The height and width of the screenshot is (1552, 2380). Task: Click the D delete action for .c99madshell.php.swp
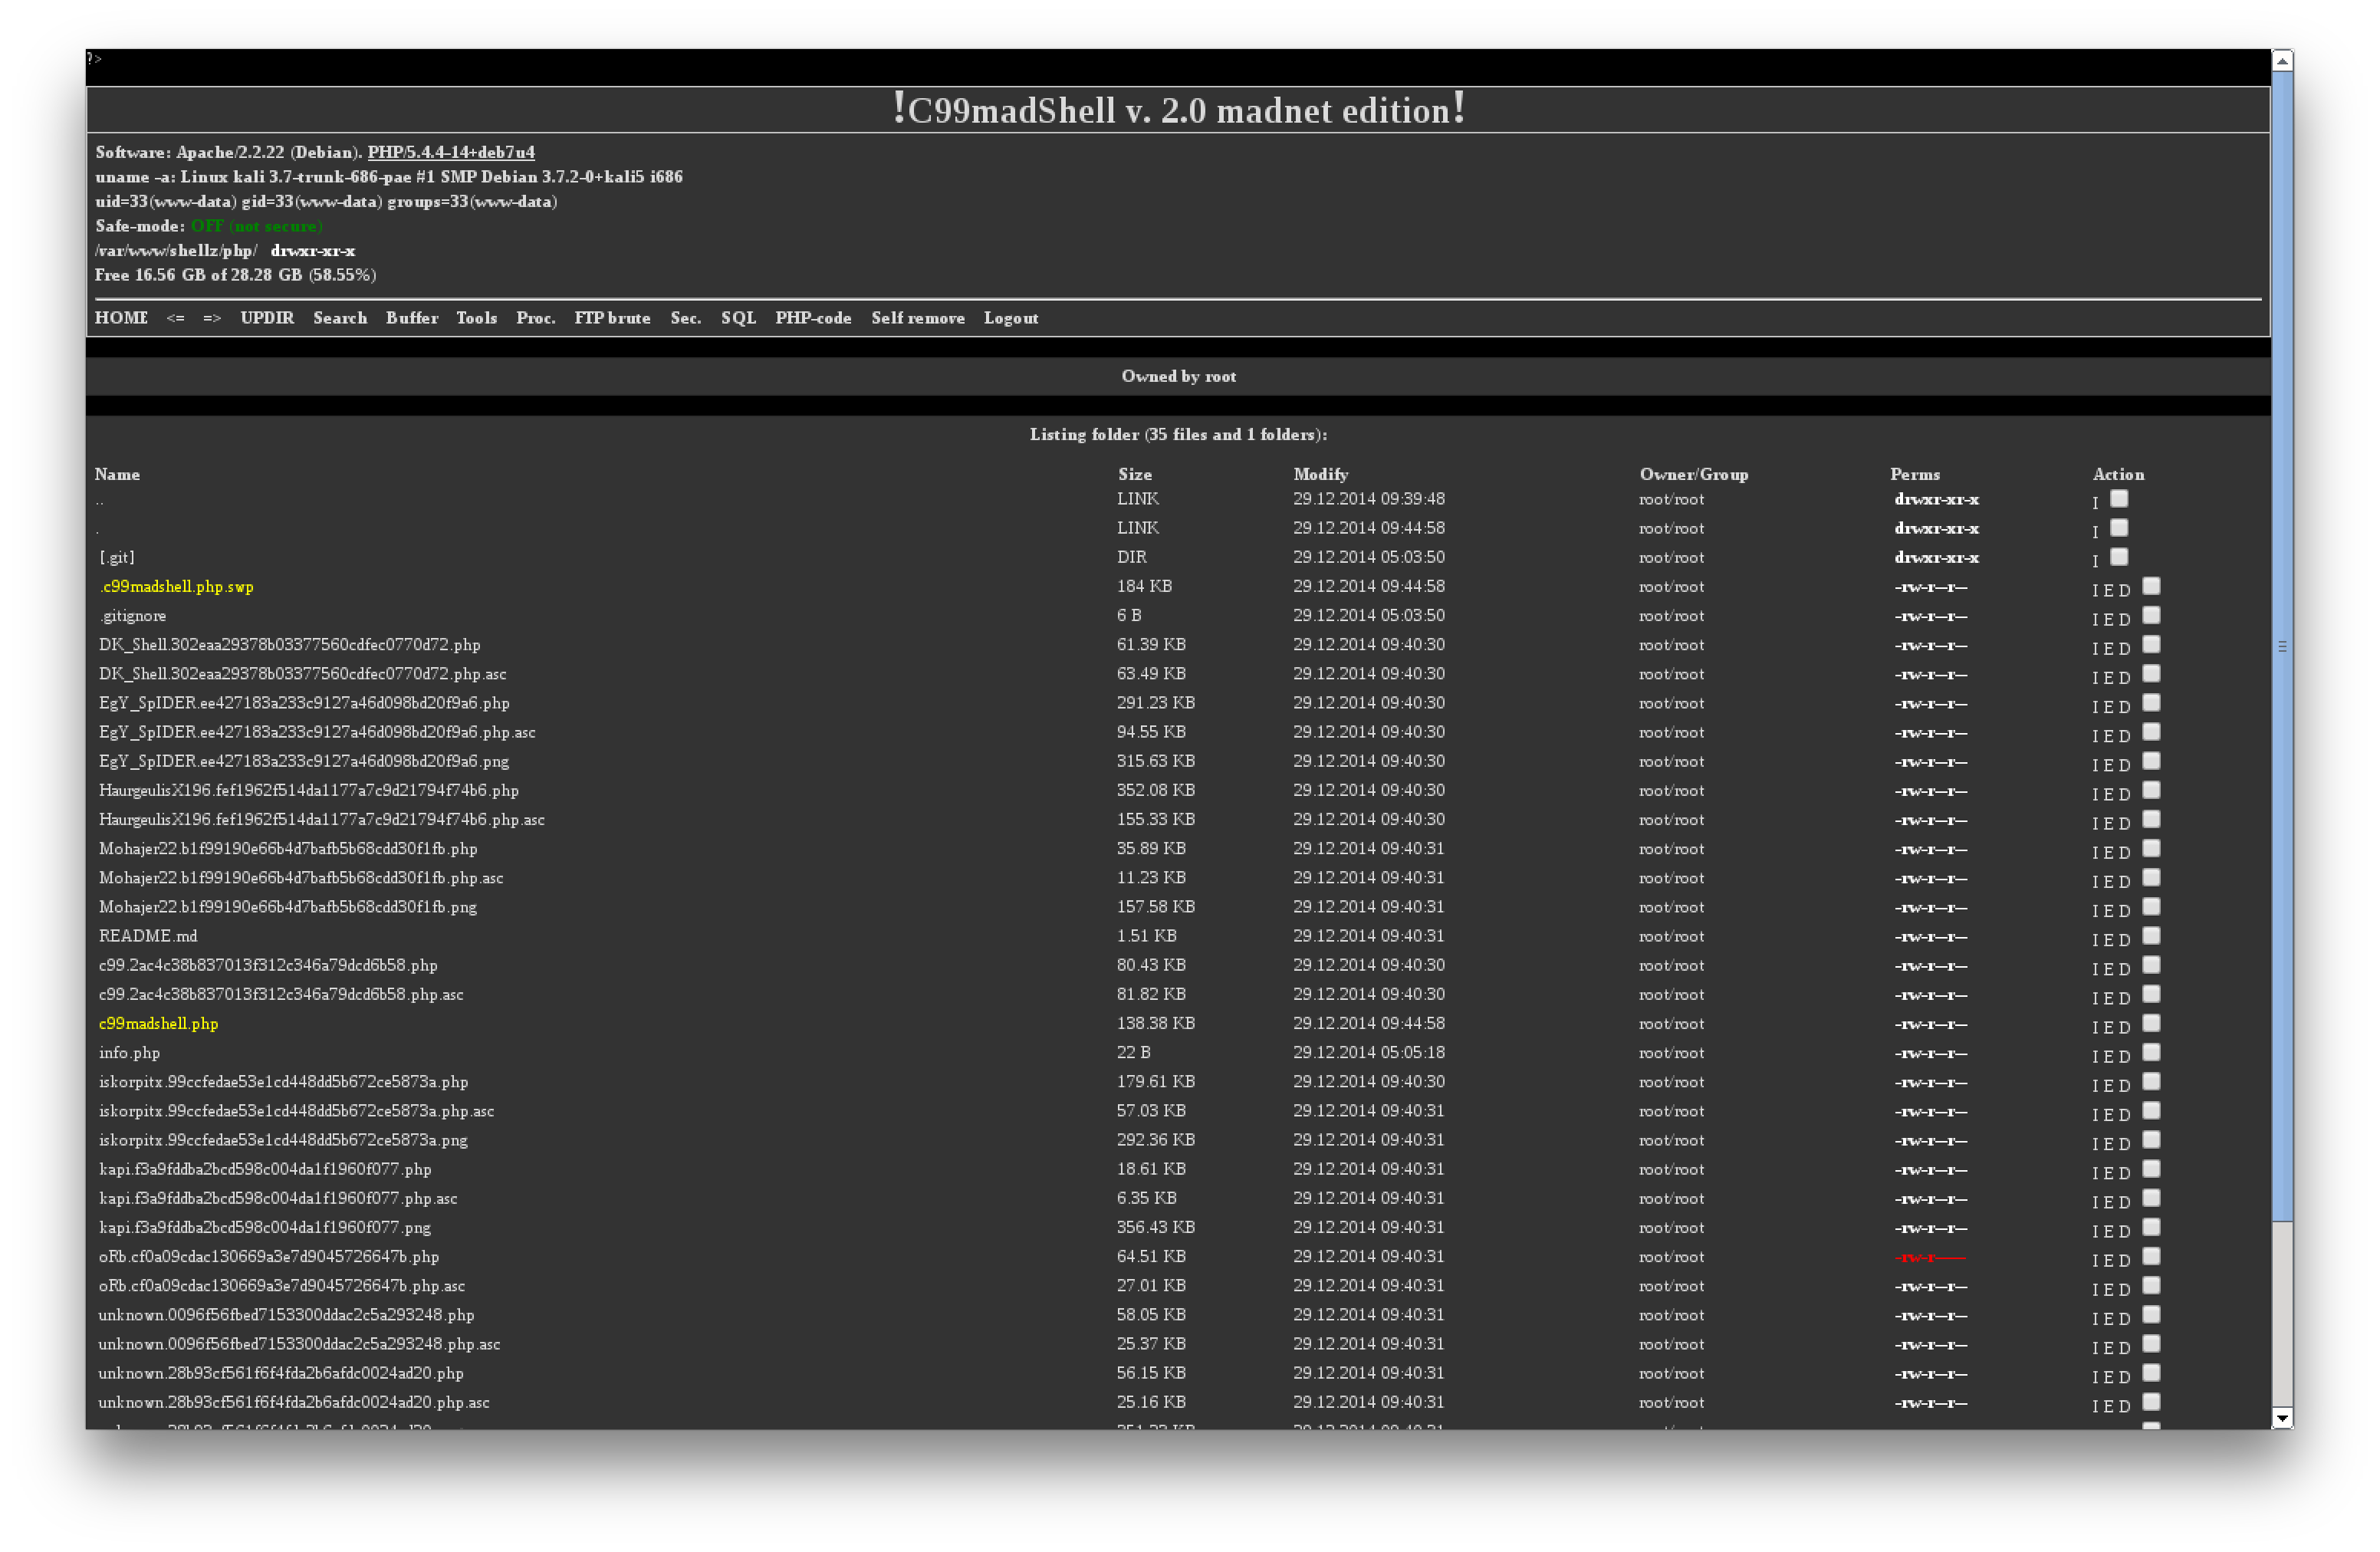[2124, 591]
